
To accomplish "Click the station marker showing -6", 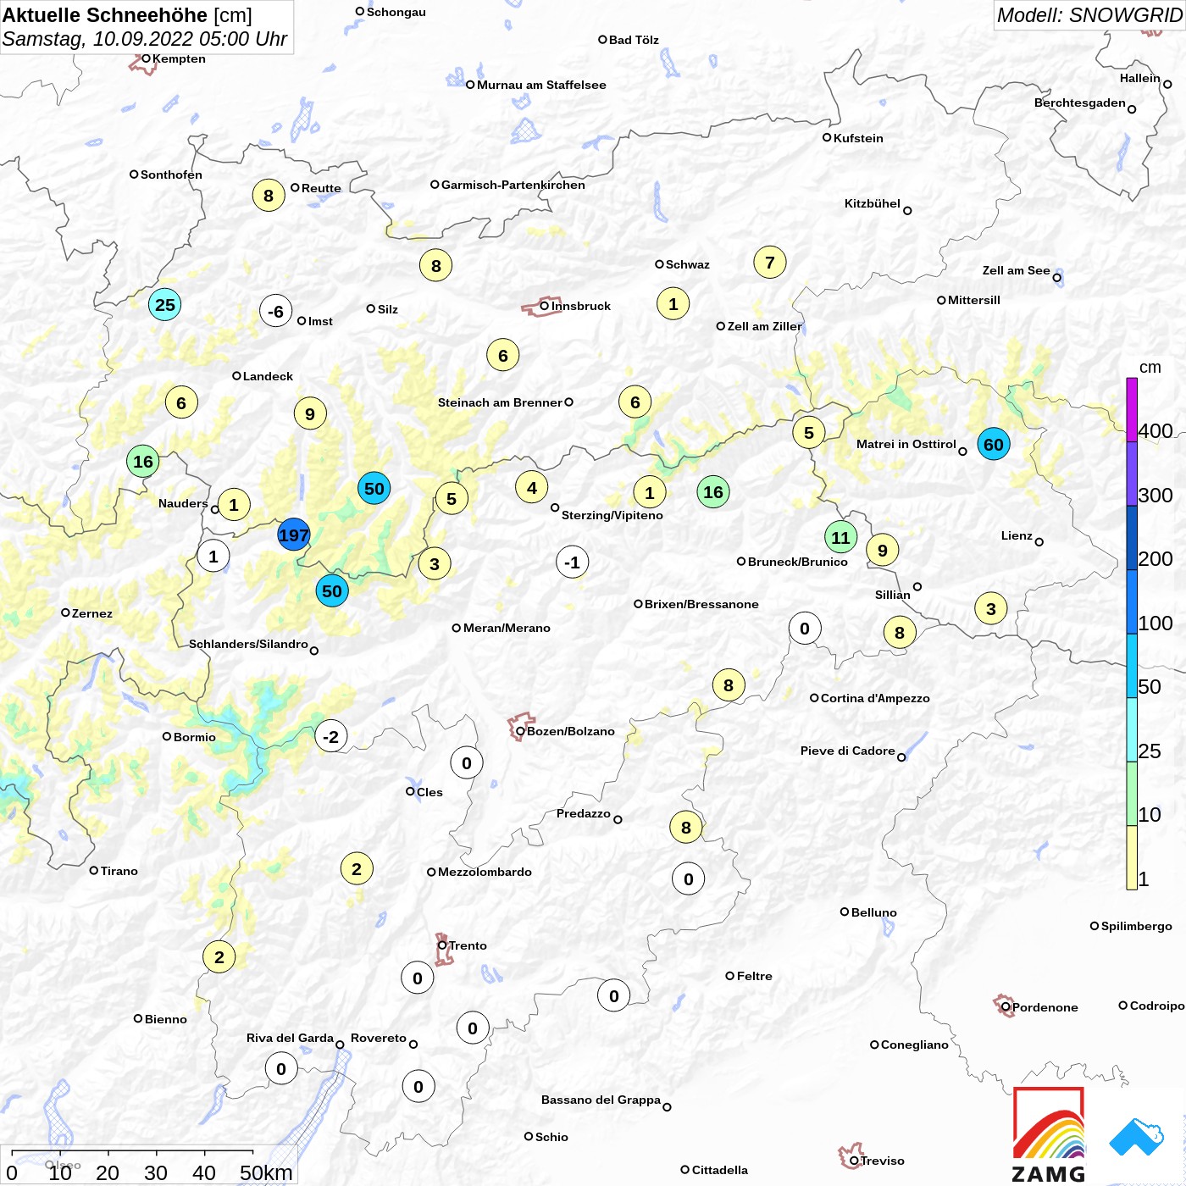I will [x=276, y=311].
